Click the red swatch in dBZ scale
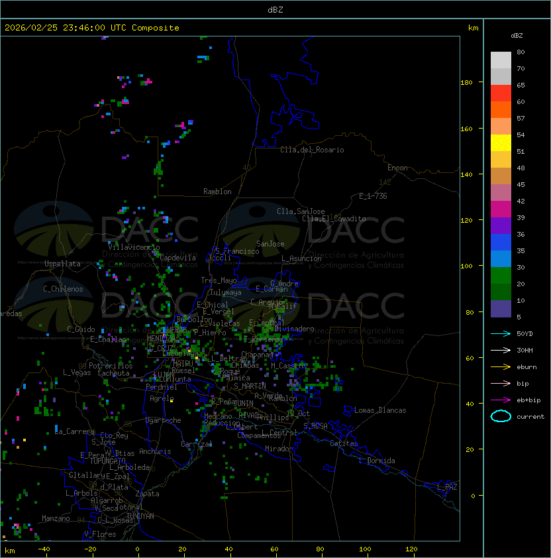This screenshot has height=558, width=551. 501,93
